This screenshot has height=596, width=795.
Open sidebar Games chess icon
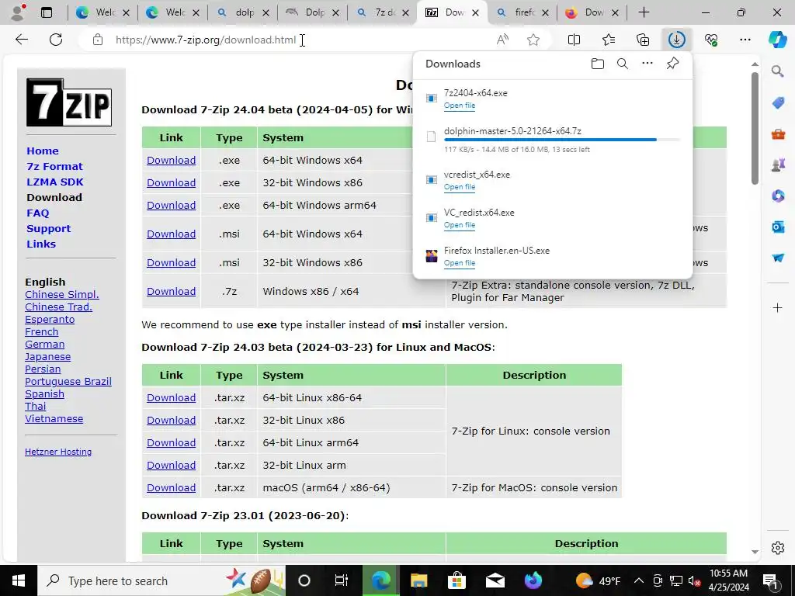(778, 165)
